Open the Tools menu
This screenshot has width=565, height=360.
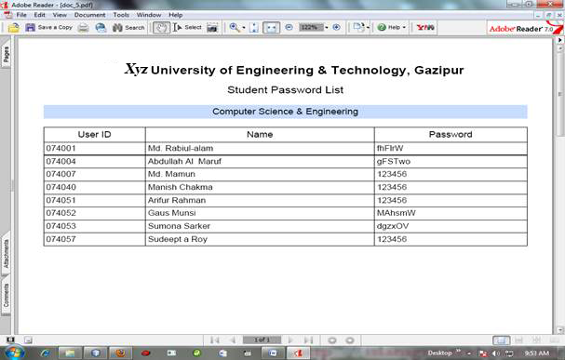pos(121,15)
